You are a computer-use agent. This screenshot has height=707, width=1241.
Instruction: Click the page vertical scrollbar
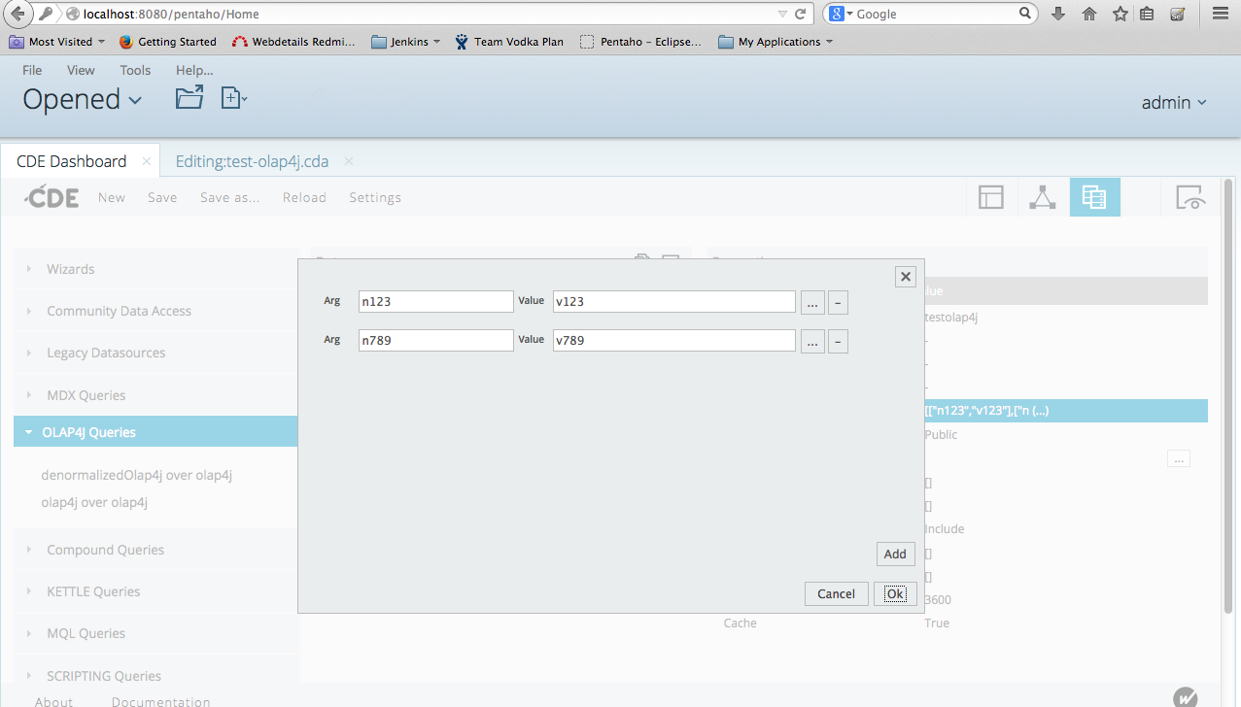(x=1228, y=396)
